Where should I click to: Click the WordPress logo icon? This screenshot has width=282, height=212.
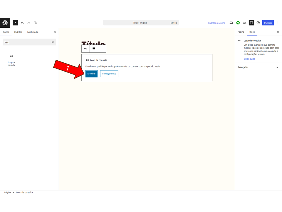[5, 23]
